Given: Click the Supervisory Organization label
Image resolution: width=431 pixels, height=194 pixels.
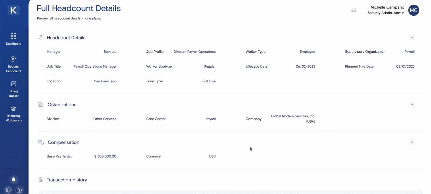Looking at the screenshot, I should click(365, 52).
